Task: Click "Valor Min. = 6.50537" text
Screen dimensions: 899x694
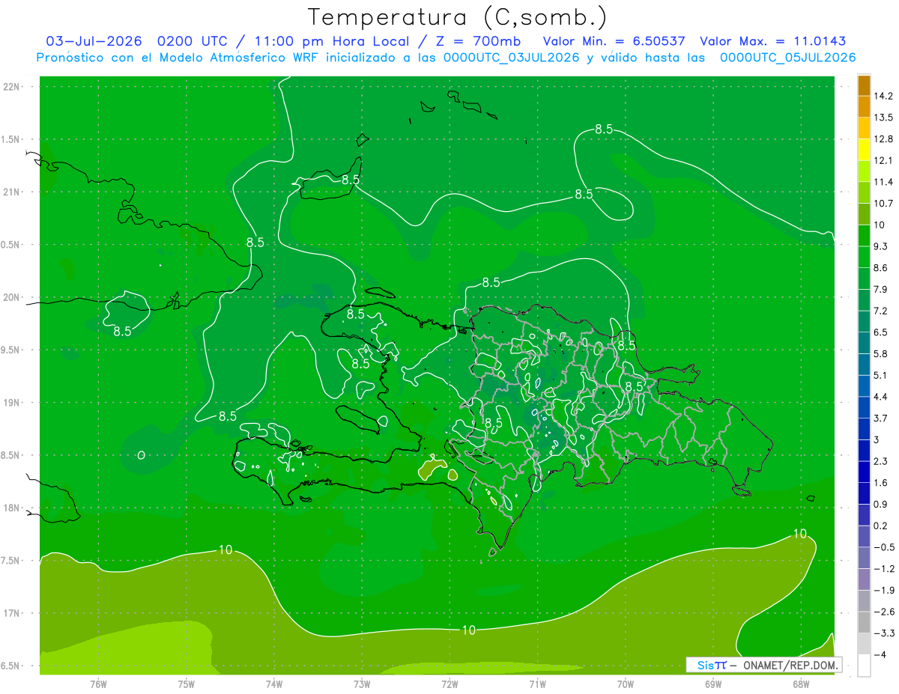Action: tap(614, 41)
